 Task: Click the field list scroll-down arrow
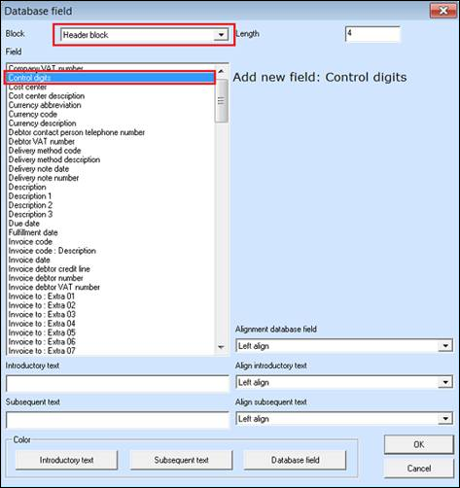tap(221, 347)
